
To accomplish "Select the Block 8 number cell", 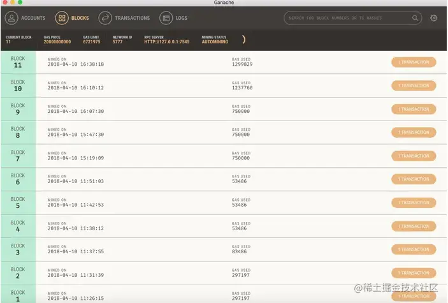I will (18, 133).
